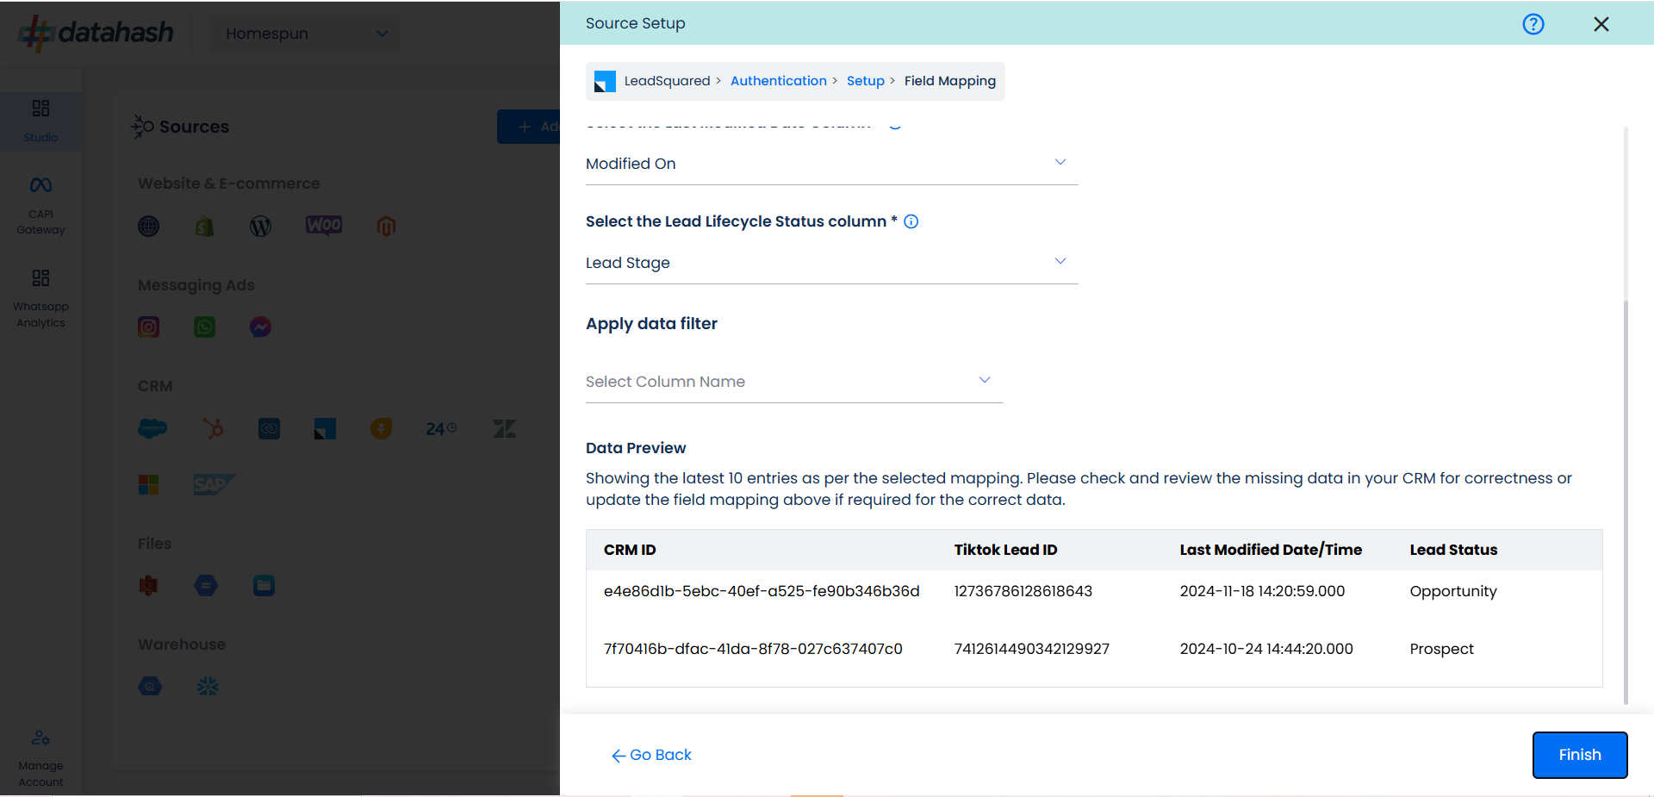The width and height of the screenshot is (1654, 797).
Task: Click the Field Mapping breadcrumb step
Action: pos(950,81)
